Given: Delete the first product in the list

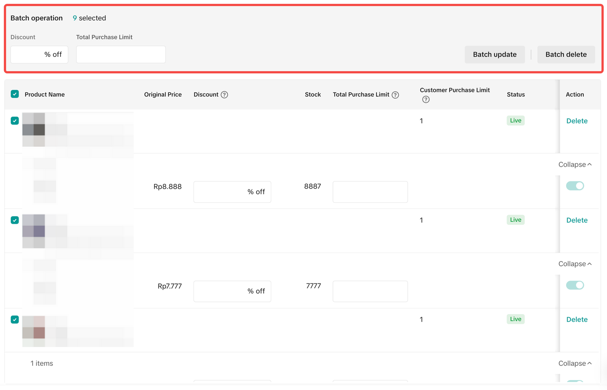Looking at the screenshot, I should [x=577, y=121].
